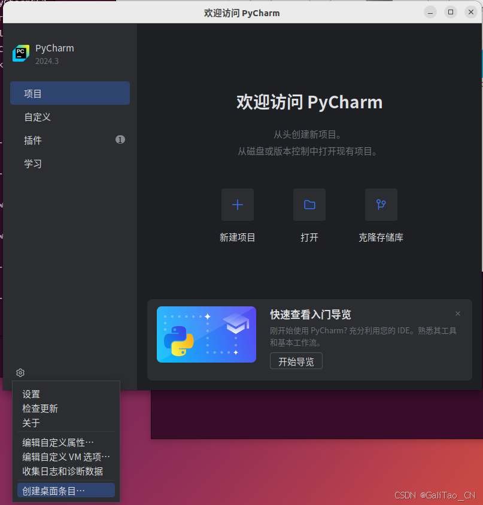This screenshot has width=483, height=505.
Task: Click the New Project plus icon
Action: coord(238,205)
